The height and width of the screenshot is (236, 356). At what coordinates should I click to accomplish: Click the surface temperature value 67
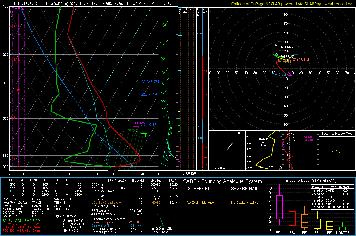tap(115, 170)
